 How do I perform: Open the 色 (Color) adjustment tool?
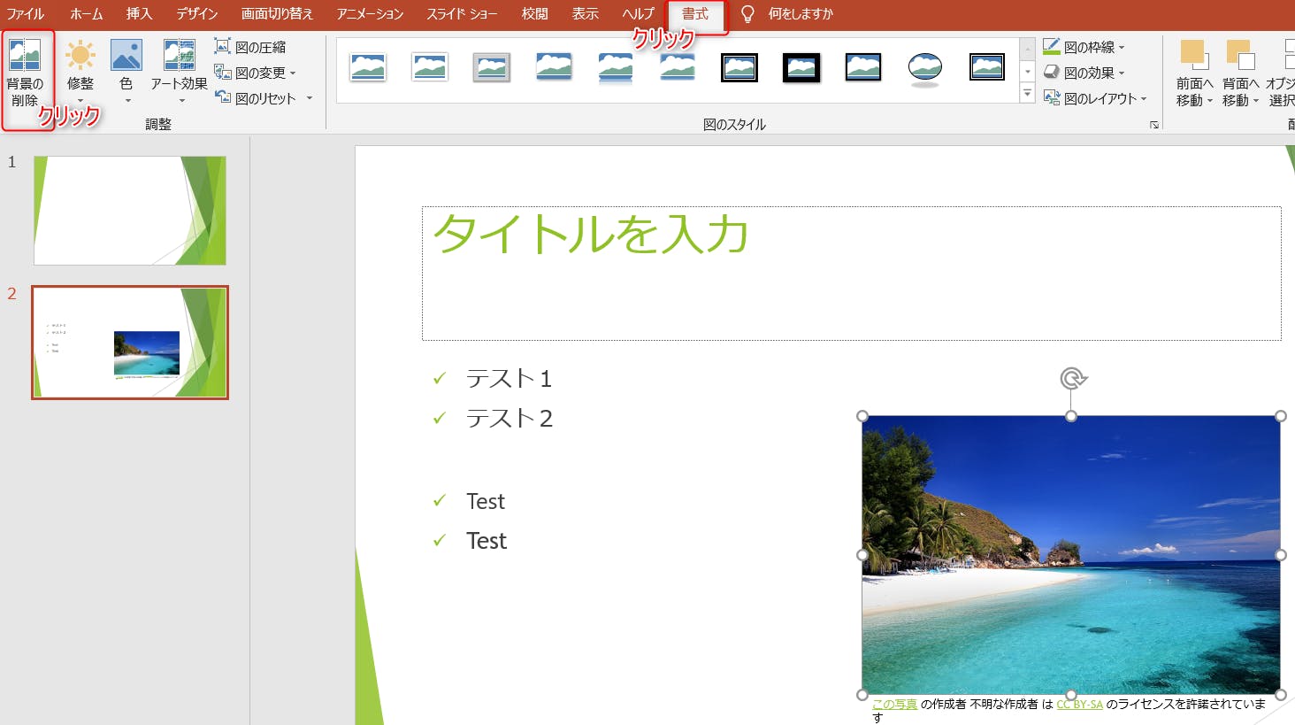[x=126, y=56]
